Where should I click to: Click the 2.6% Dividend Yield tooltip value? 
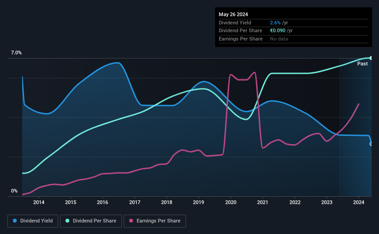(275, 23)
